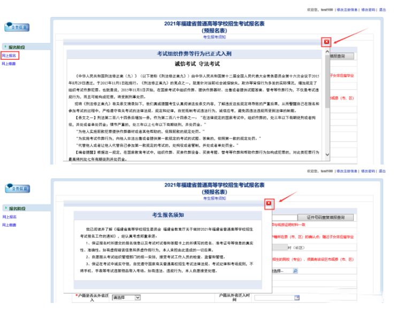
Task: Open 网上报名 link on 考生报名须知 dialog page
Action: pos(10,217)
